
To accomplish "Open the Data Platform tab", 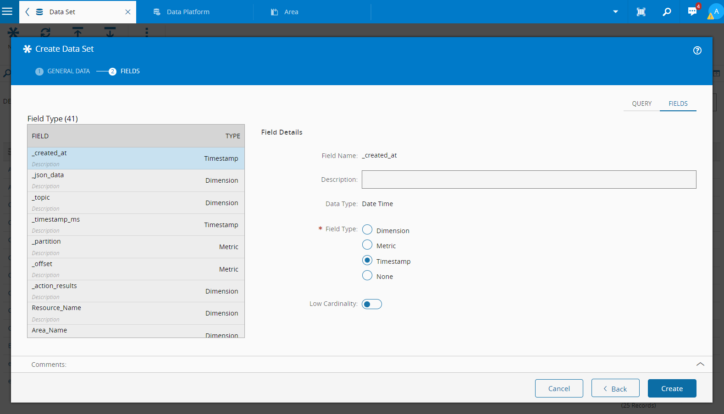I will (188, 12).
